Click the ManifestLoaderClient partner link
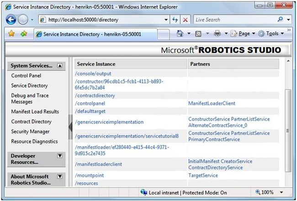The width and height of the screenshot is (297, 201). 212,103
